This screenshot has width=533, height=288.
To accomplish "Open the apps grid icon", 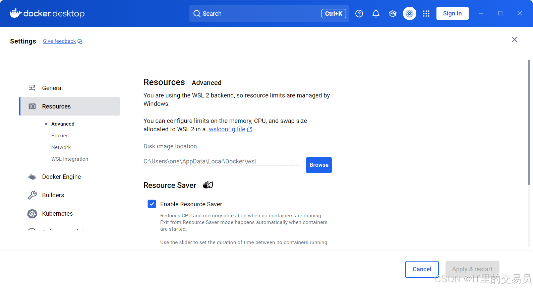I will pos(426,13).
